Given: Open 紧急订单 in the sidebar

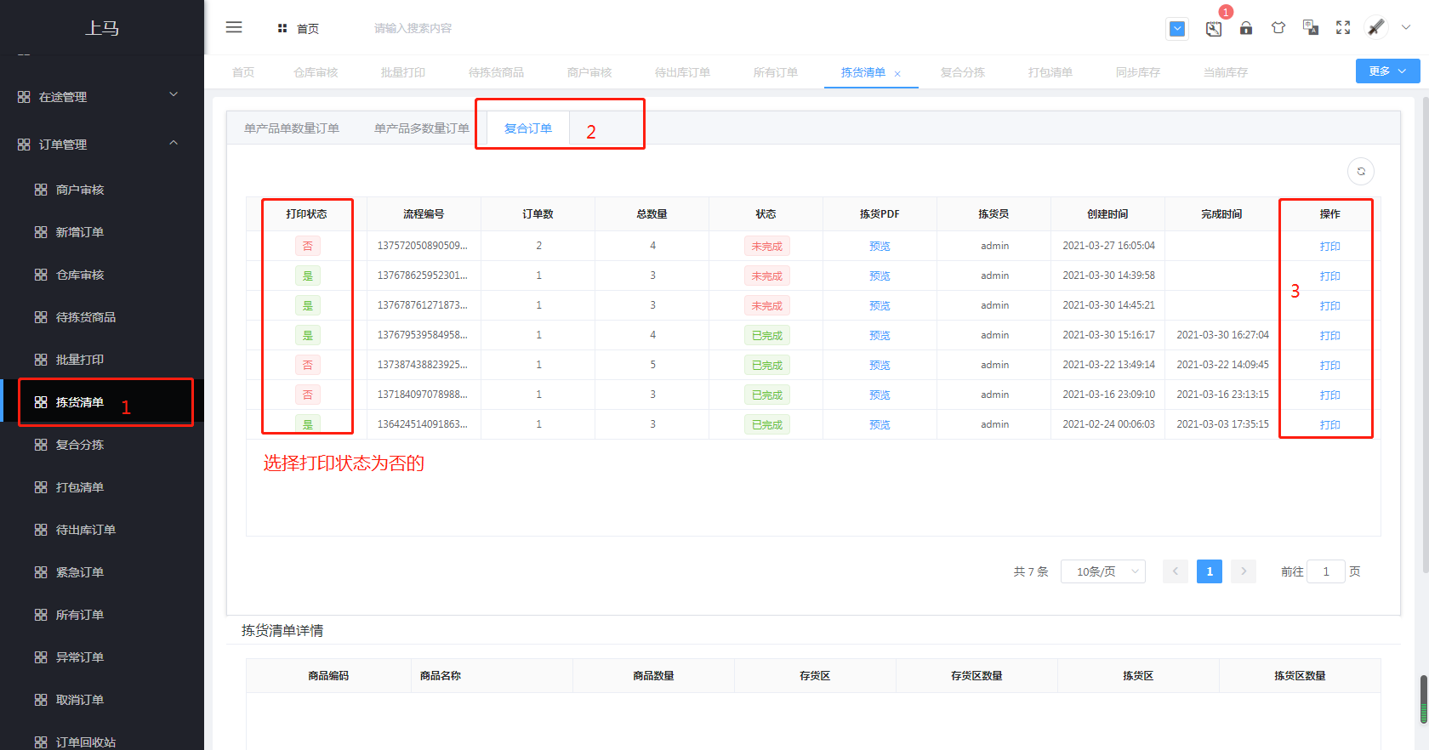Looking at the screenshot, I should pos(102,572).
